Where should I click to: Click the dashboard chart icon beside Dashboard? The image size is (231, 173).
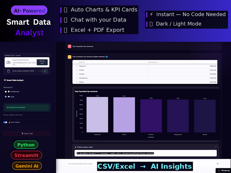(x=9, y=92)
